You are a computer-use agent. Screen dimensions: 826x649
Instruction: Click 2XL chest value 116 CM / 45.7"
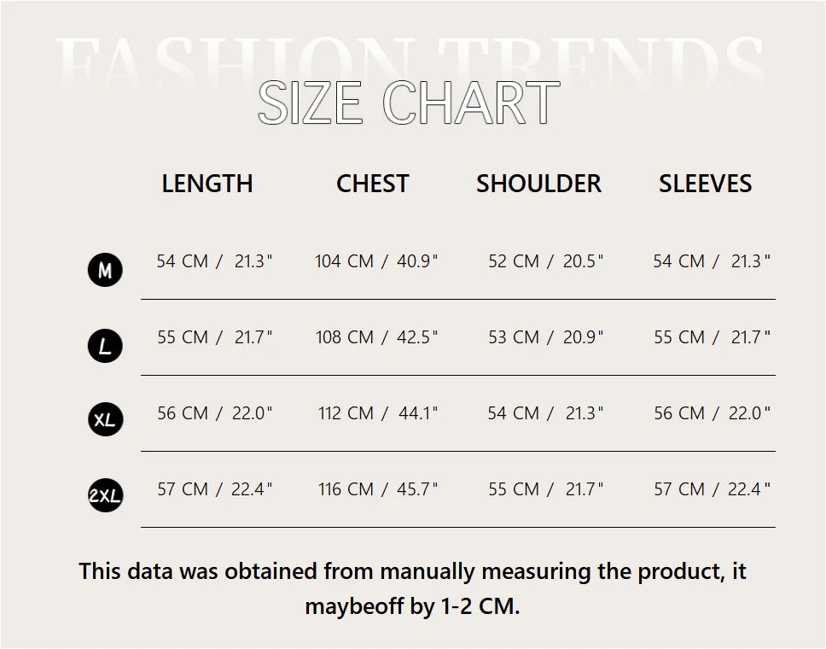pyautogui.click(x=378, y=488)
